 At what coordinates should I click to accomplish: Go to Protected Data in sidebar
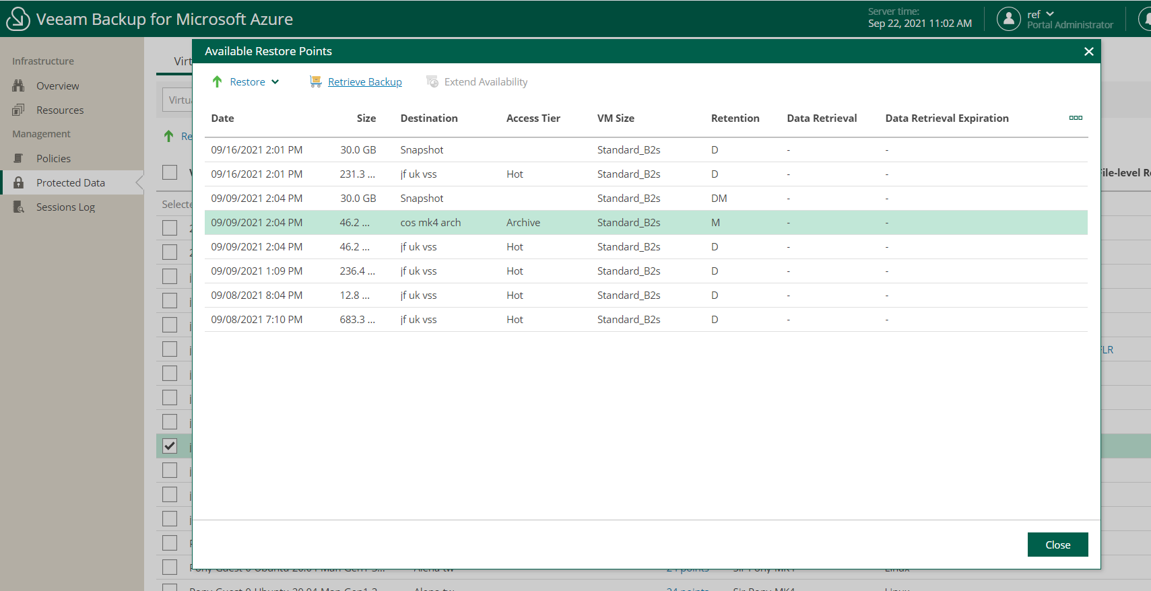point(71,182)
